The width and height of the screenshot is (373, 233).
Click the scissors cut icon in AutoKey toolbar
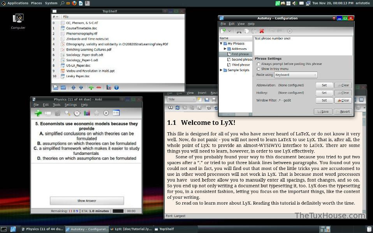[x=239, y=31]
